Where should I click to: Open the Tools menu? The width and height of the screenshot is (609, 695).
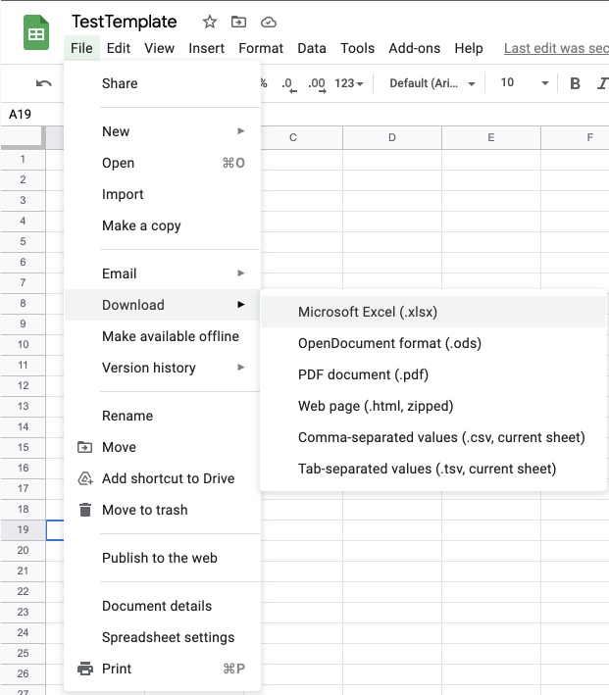(357, 48)
